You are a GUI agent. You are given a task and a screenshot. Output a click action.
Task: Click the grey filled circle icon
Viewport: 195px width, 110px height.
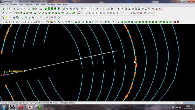(55, 18)
